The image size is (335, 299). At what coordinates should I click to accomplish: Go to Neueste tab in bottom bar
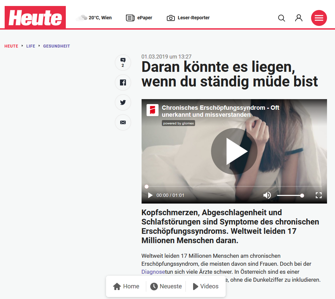coord(166,286)
